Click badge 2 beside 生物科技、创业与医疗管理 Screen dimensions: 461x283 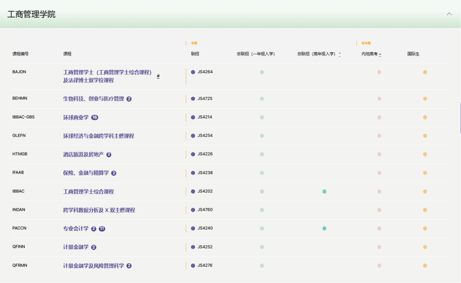coord(129,99)
